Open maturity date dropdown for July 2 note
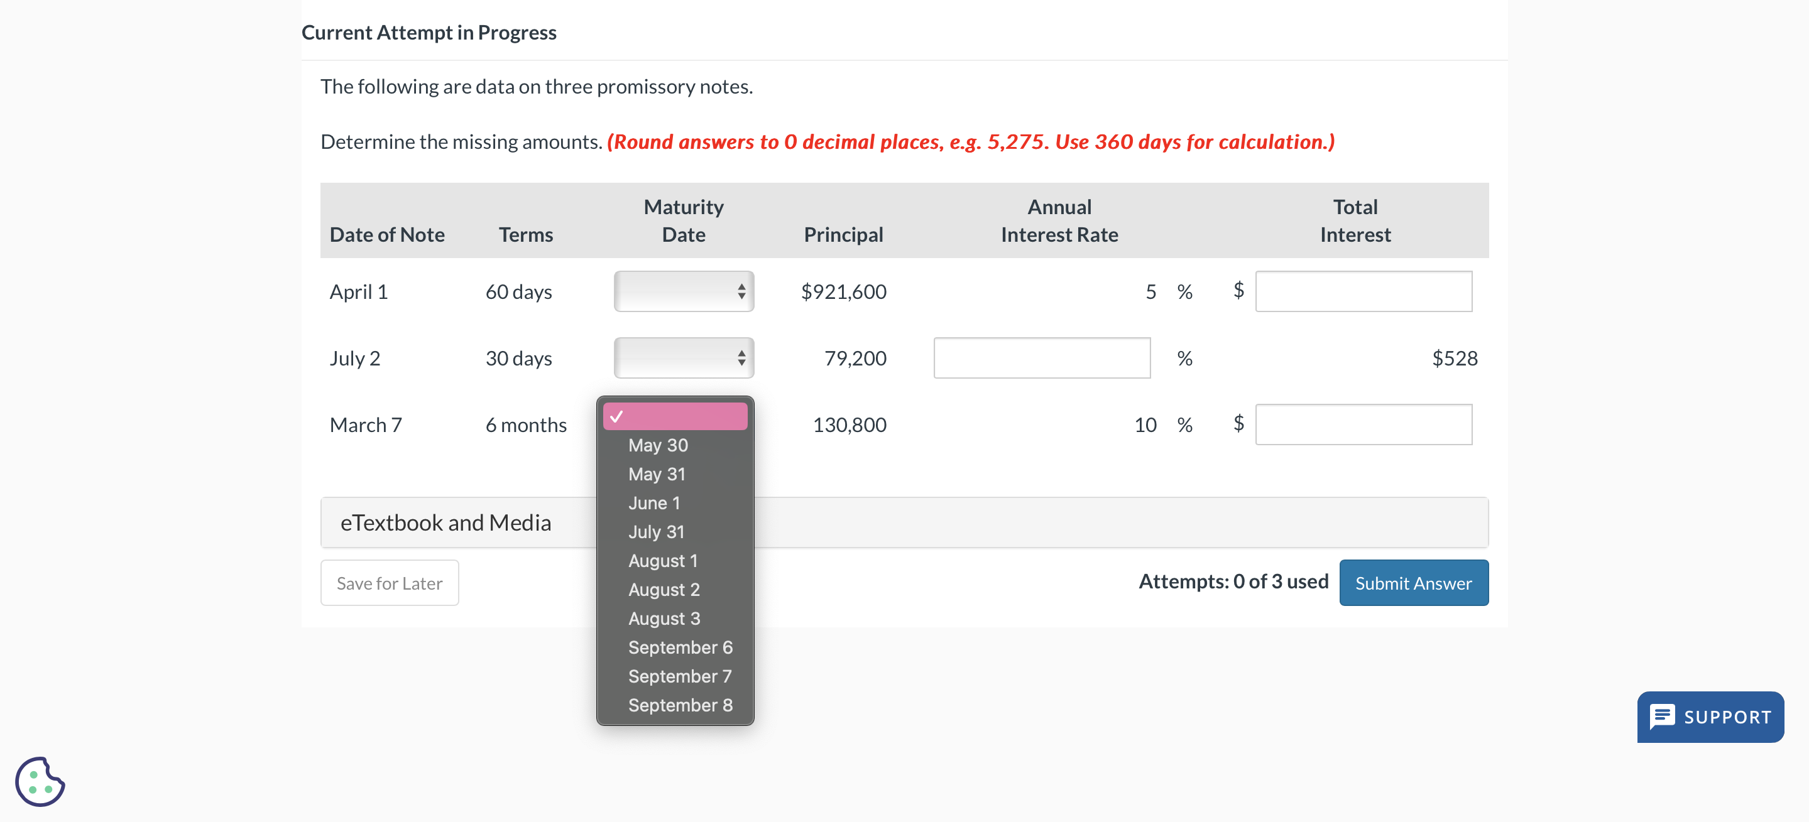Screen dimensions: 1809x822 point(683,358)
